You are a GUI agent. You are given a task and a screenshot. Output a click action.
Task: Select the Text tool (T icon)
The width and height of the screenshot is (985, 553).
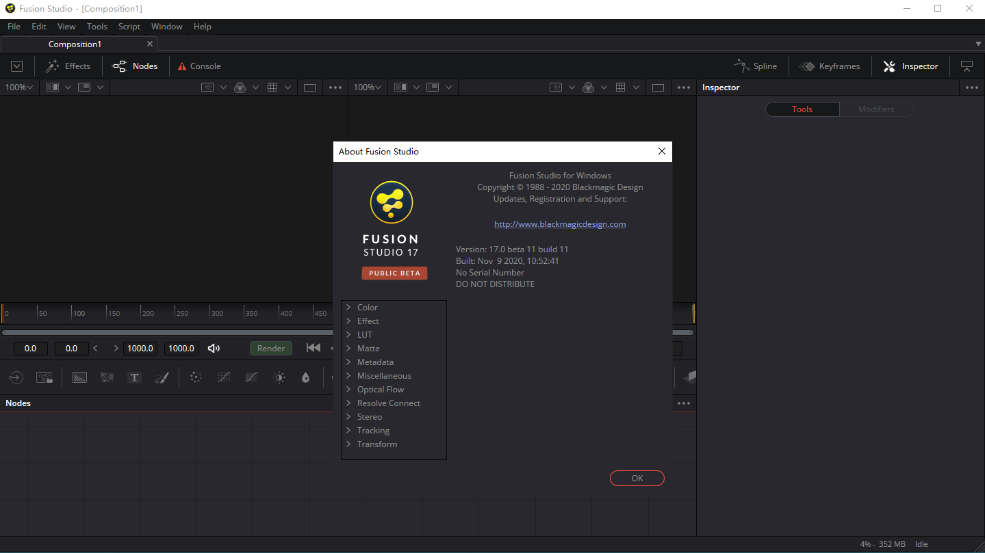tap(134, 377)
